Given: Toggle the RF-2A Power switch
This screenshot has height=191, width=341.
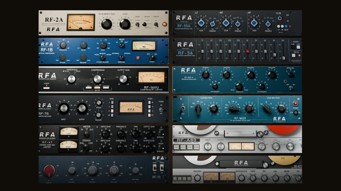Looking at the screenshot, I should [x=156, y=24].
